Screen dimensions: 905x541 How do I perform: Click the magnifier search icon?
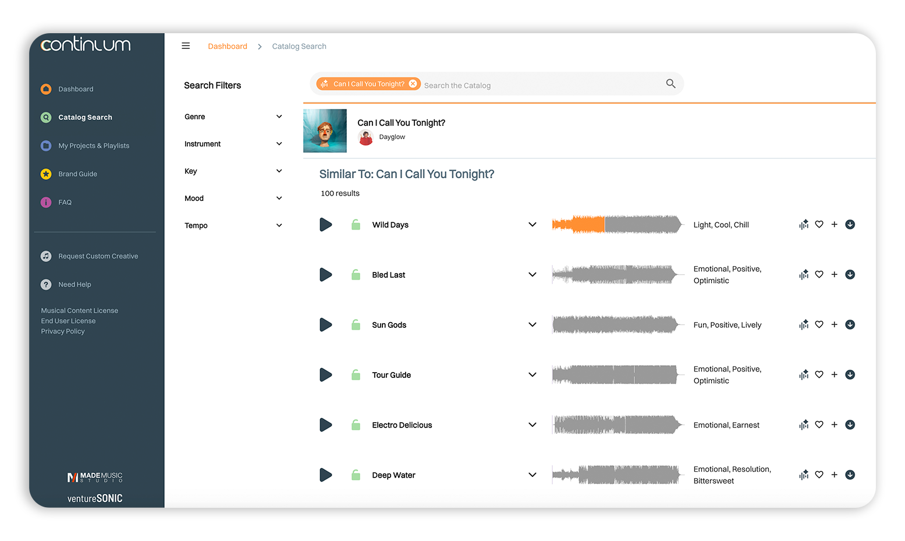click(670, 84)
